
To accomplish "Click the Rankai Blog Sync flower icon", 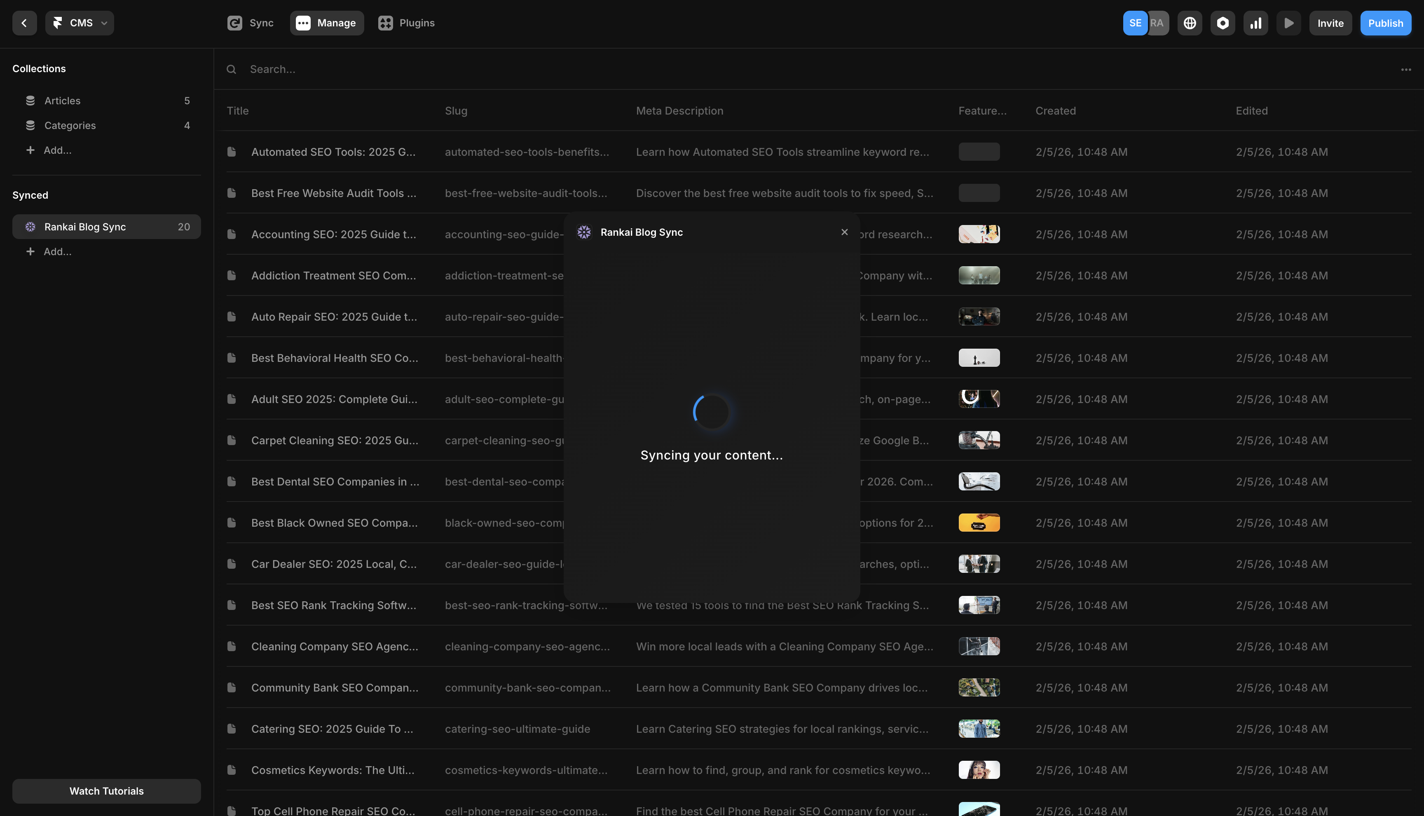I will pos(30,226).
